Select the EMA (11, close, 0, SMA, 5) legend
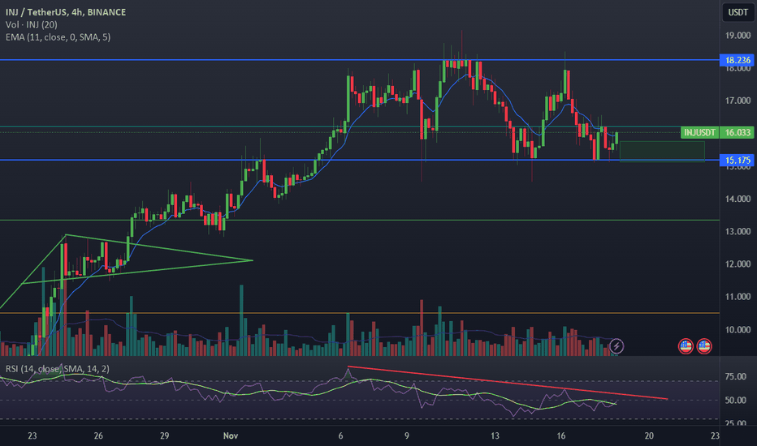The height and width of the screenshot is (446, 757). point(58,37)
